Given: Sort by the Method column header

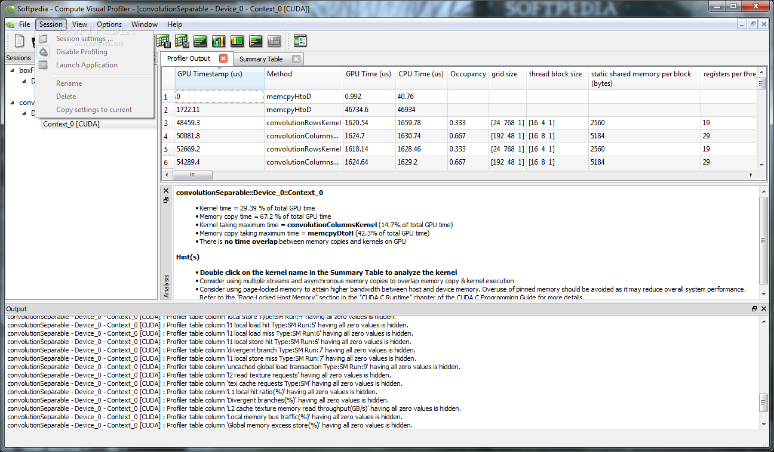Looking at the screenshot, I should pos(303,78).
